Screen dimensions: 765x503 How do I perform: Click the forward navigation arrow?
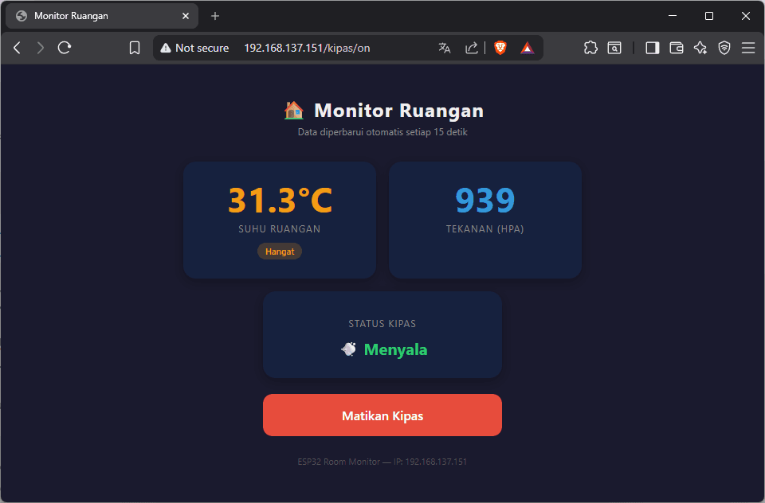click(x=41, y=48)
